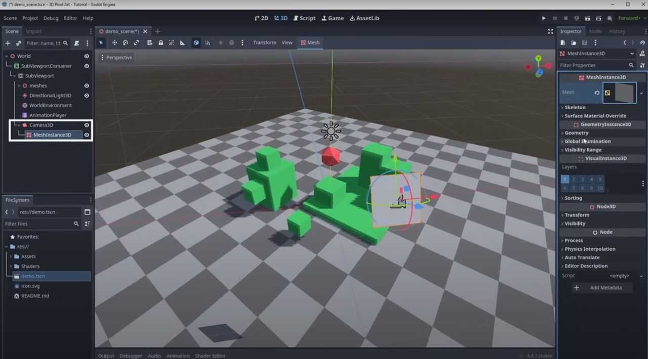Group the selected node's children
Viewport: 648px width, 359px height.
(x=172, y=42)
